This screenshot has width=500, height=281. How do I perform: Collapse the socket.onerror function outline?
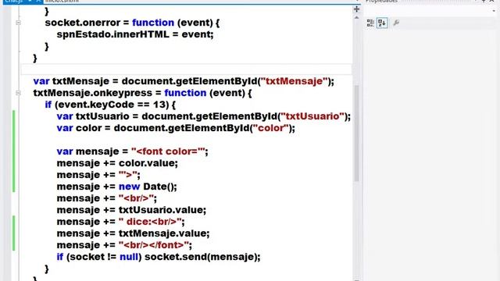click(18, 23)
